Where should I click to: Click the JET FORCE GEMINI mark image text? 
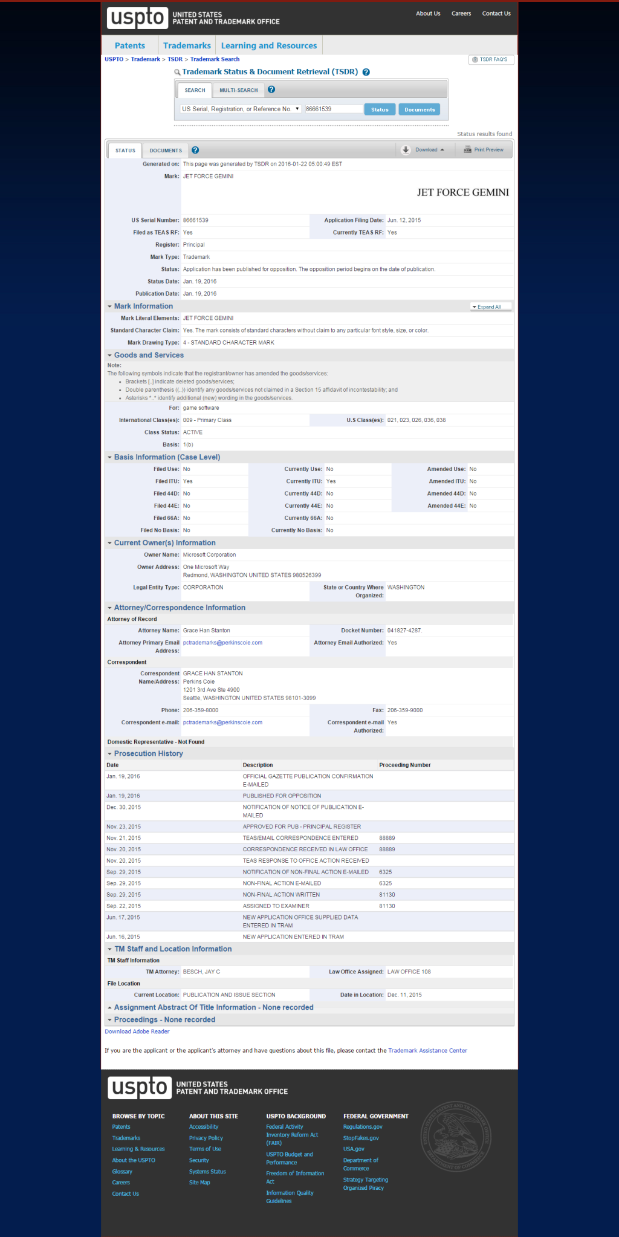point(462,192)
